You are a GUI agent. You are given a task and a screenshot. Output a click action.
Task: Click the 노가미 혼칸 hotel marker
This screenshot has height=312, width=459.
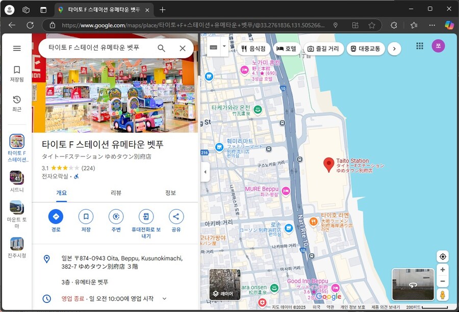click(x=245, y=70)
